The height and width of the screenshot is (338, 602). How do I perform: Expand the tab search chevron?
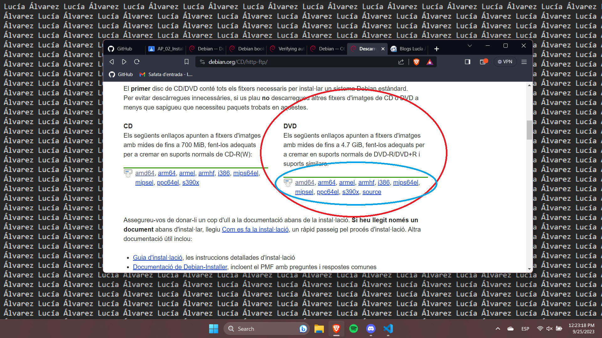click(x=470, y=46)
